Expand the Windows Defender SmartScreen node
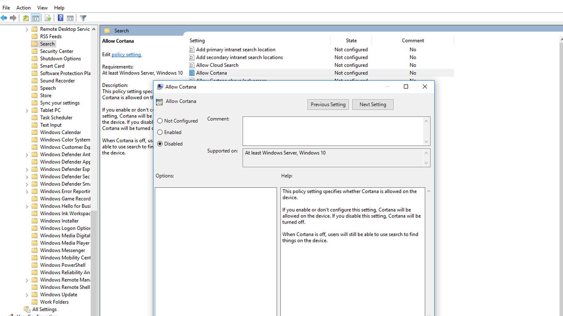This screenshot has height=316, width=563. pyautogui.click(x=27, y=184)
